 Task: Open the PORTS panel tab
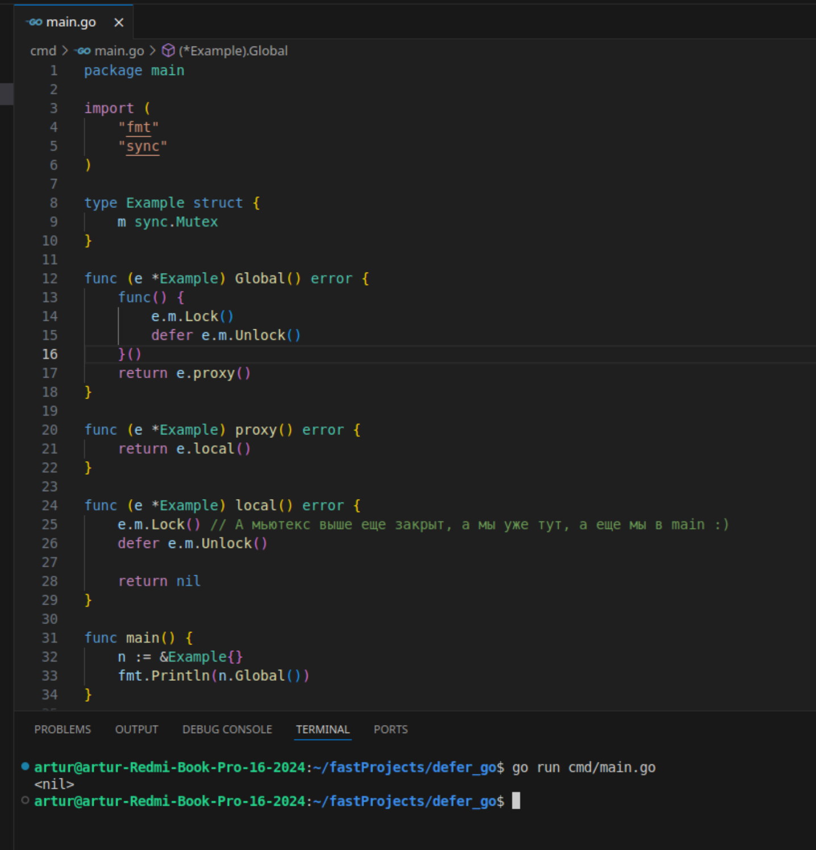391,729
